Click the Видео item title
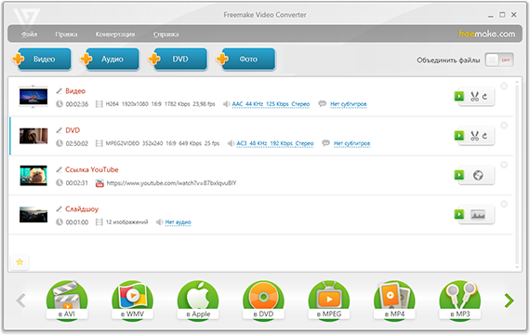 point(75,90)
